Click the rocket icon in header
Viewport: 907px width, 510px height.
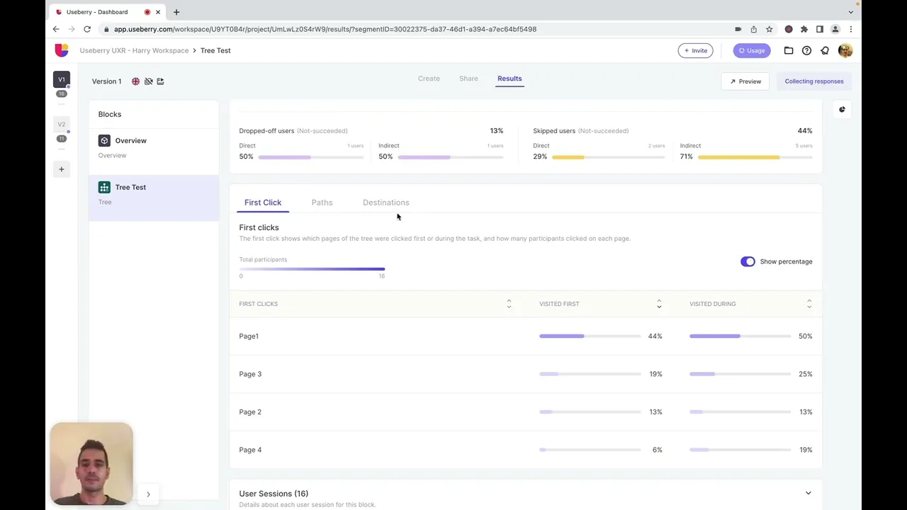coord(825,50)
